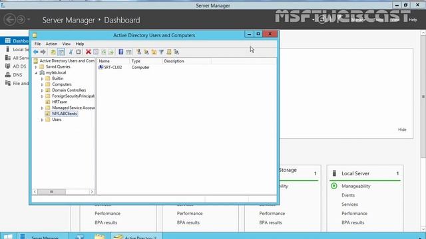Click the Back arrow in AD Users toolbar
426x239 pixels.
click(x=35, y=52)
